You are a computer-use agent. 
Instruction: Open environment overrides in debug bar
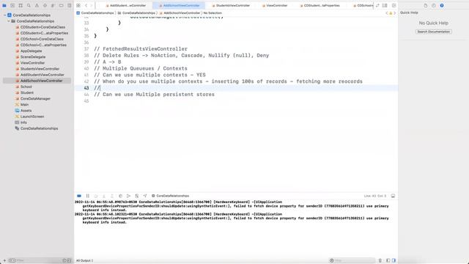click(x=137, y=196)
